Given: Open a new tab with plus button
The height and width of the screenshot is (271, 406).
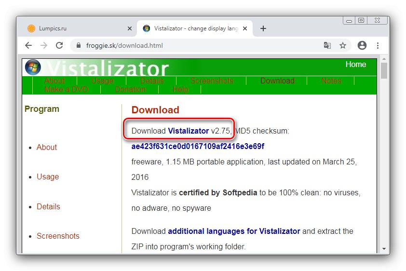Looking at the screenshot, I should [263, 28].
